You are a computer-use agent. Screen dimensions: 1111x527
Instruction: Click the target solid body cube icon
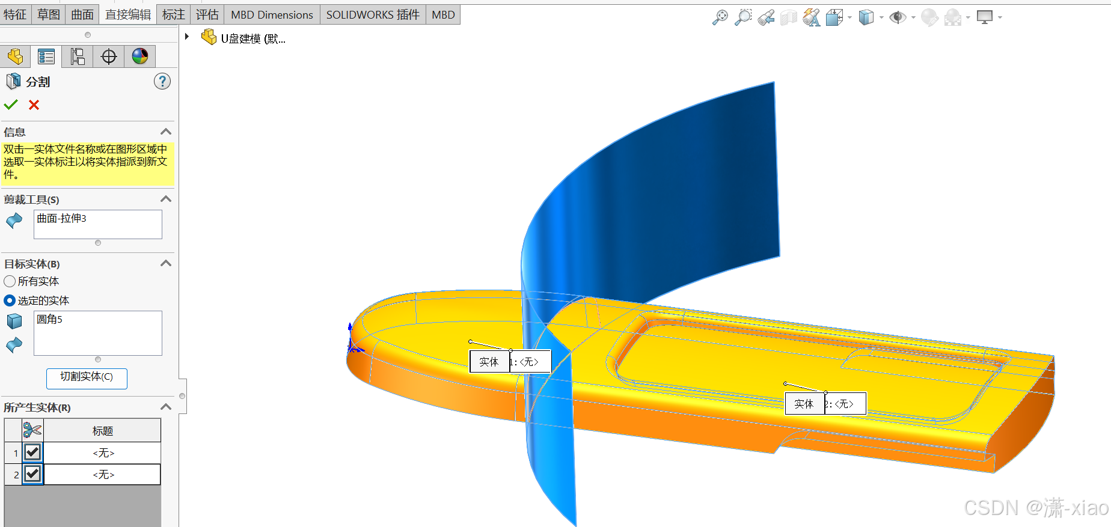tap(14, 321)
